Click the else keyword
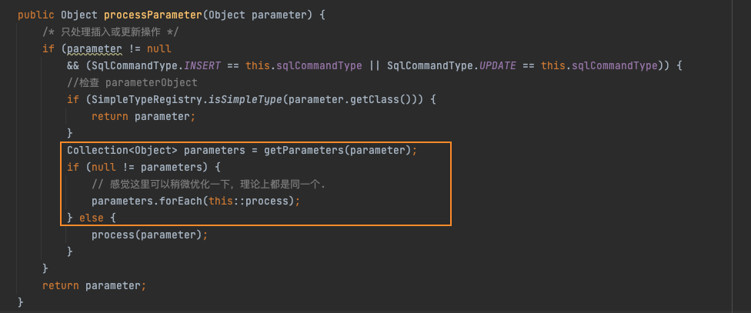Viewport: 751px width, 313px height. (91, 218)
